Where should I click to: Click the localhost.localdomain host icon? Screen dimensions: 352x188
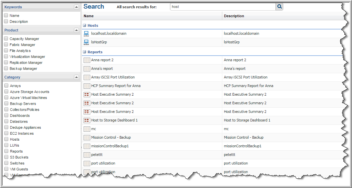point(86,33)
